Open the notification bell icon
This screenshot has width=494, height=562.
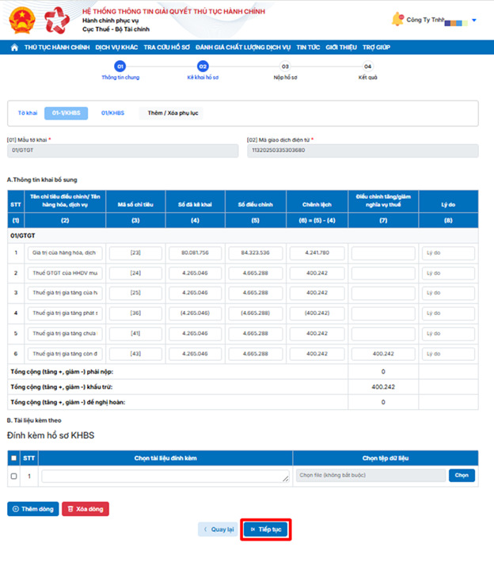pyautogui.click(x=397, y=20)
